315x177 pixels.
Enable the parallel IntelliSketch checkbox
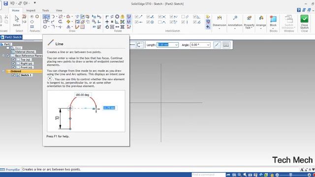[183, 17]
